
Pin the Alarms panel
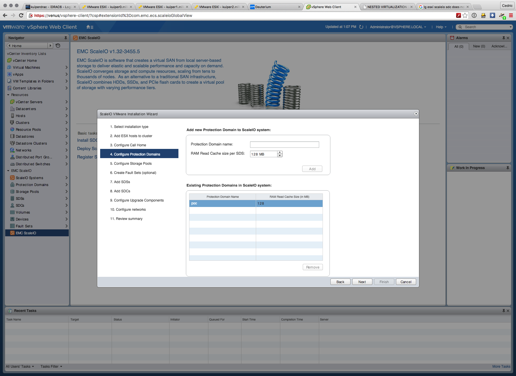click(x=504, y=38)
